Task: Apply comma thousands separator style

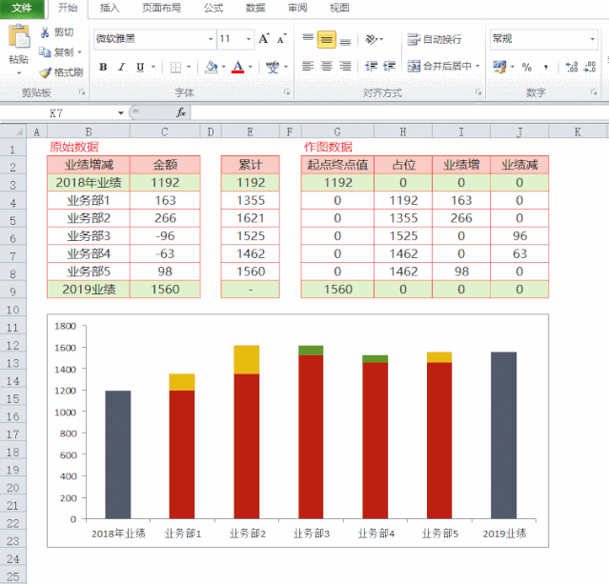Action: (546, 68)
